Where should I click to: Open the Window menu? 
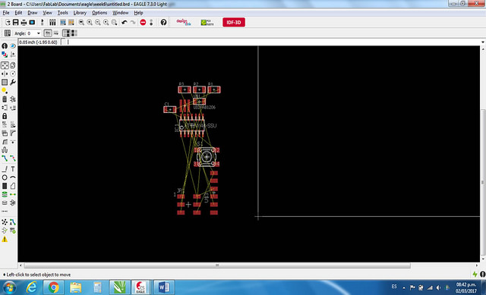point(120,13)
